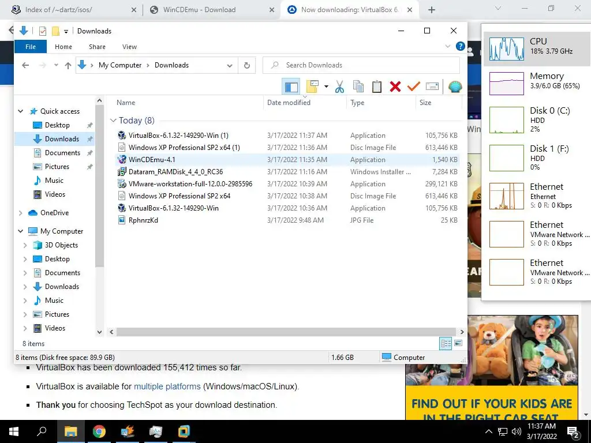The width and height of the screenshot is (591, 443).
Task: Click the Paste clipboard toolbar icon
Action: [x=376, y=87]
